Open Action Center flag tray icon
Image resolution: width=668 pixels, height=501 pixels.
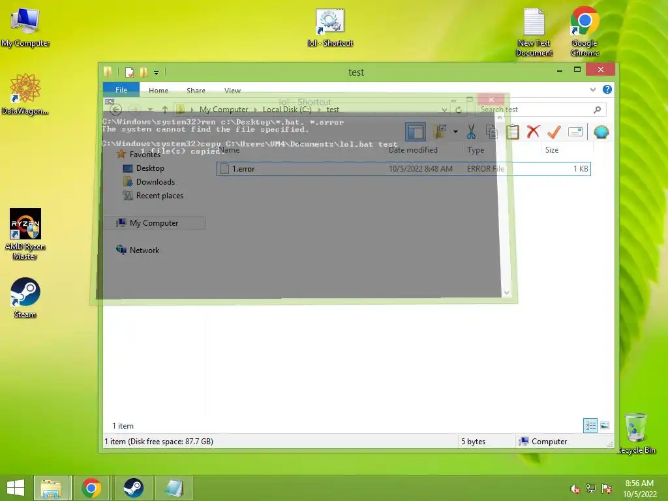click(x=607, y=489)
